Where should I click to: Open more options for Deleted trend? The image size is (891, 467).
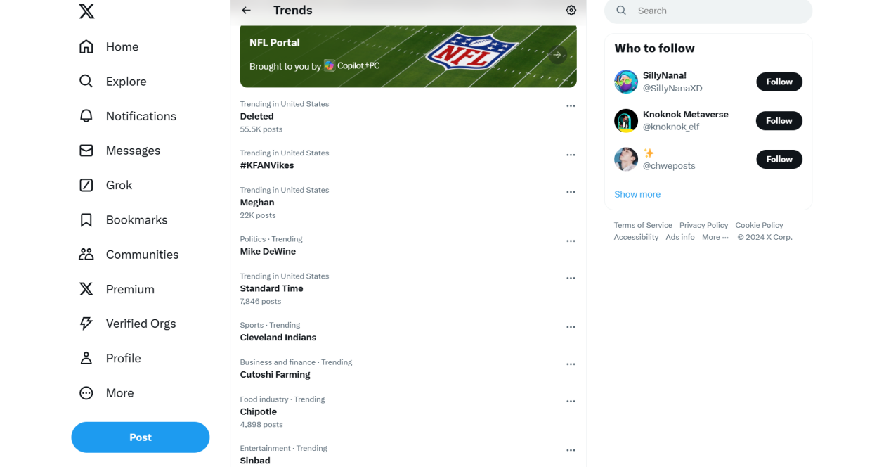[x=571, y=106]
